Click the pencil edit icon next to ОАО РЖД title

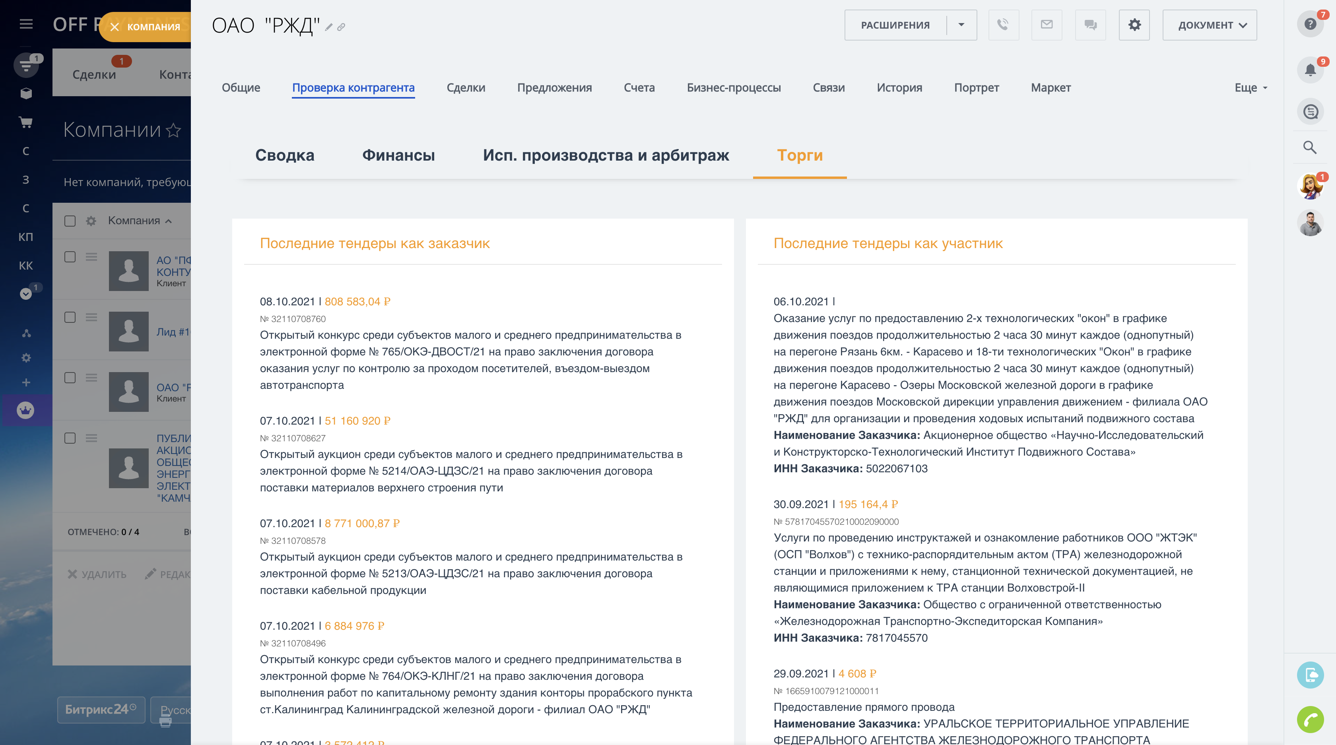click(329, 27)
